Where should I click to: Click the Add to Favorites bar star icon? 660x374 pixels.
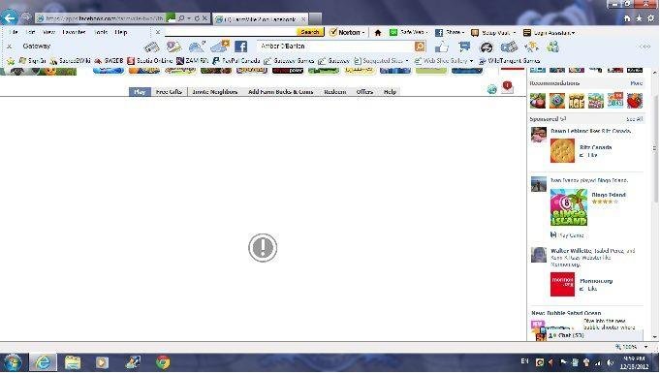click(x=11, y=61)
